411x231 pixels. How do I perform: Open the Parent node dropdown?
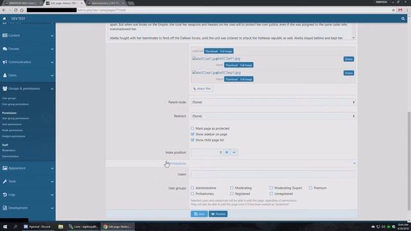(x=273, y=102)
